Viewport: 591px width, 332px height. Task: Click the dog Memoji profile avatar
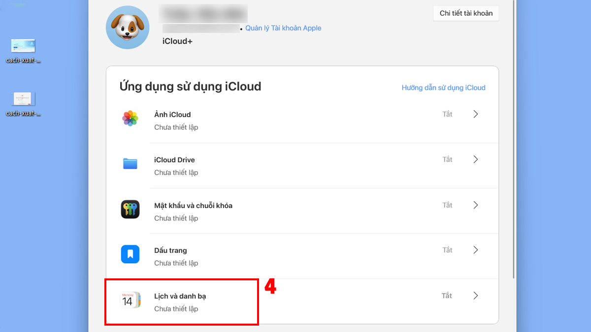click(x=128, y=28)
